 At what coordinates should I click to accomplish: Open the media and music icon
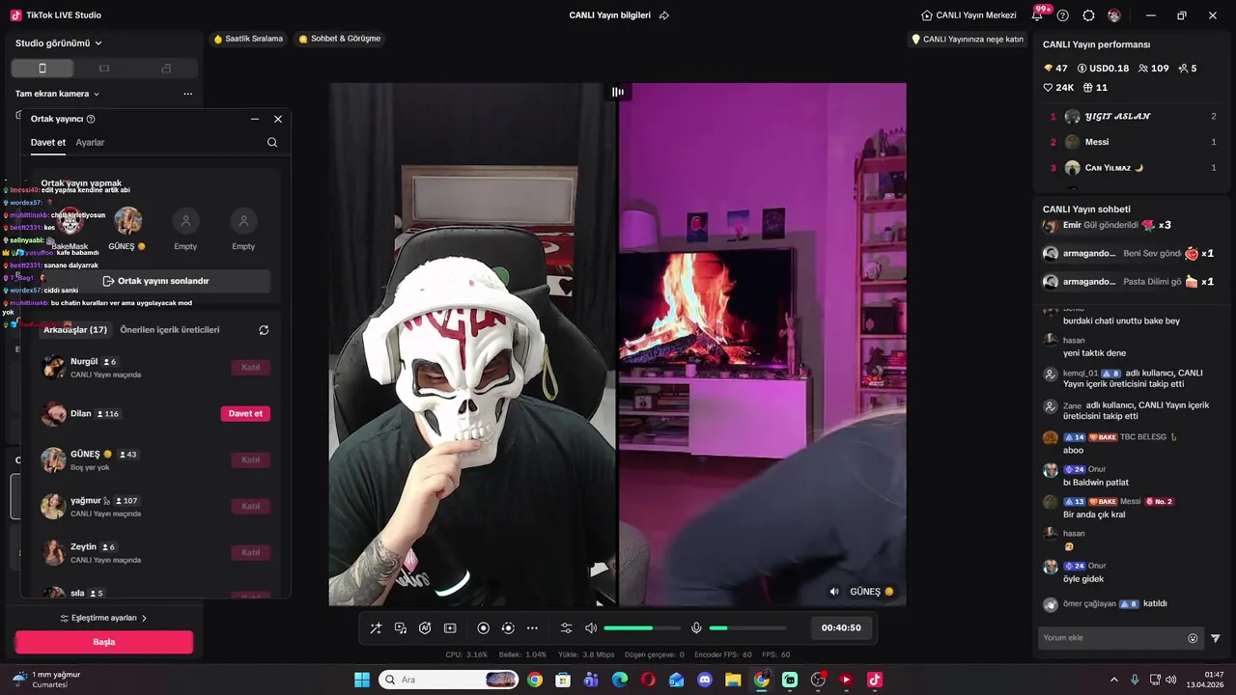point(401,628)
